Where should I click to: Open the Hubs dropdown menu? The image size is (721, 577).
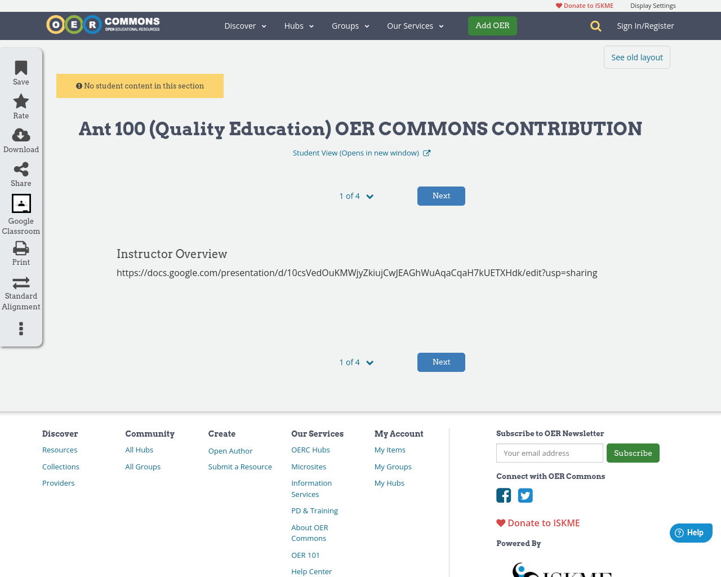point(298,25)
